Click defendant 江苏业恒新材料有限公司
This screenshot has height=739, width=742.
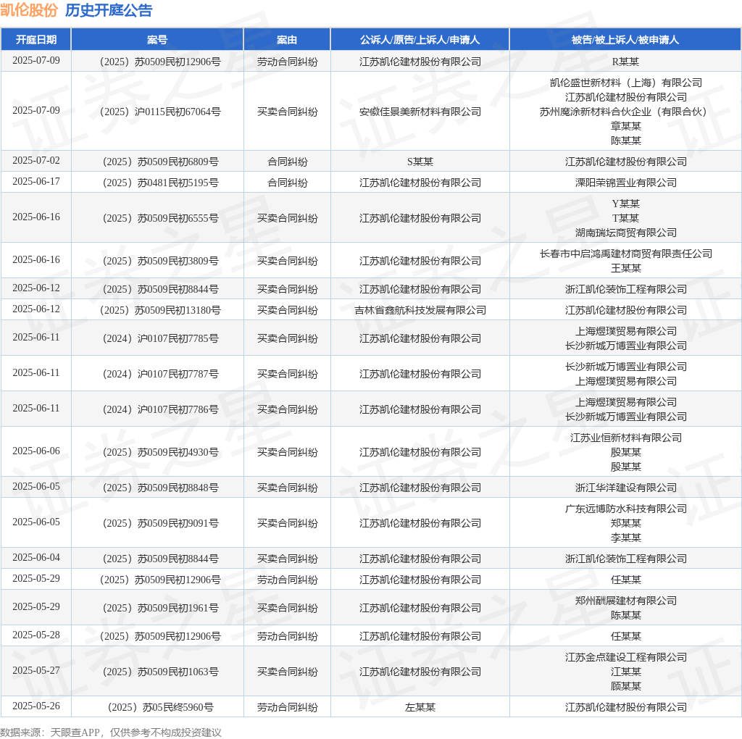625,438
